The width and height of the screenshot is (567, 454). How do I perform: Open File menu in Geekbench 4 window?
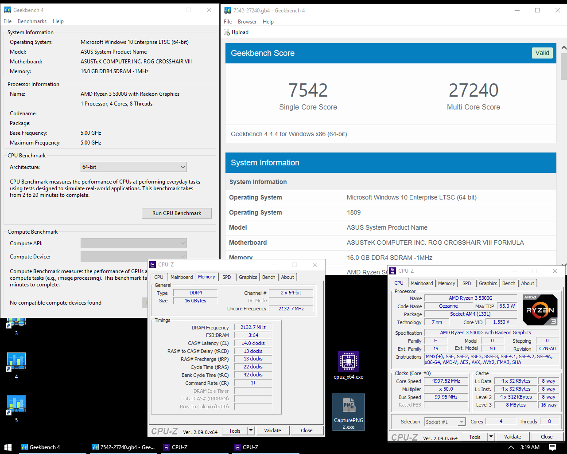pyautogui.click(x=8, y=21)
